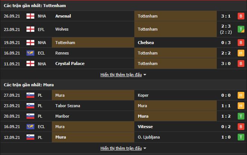247x155 pixels.
Task: Open the 3 : 1 Arsenal-Tottenham score
Action: 226,16
